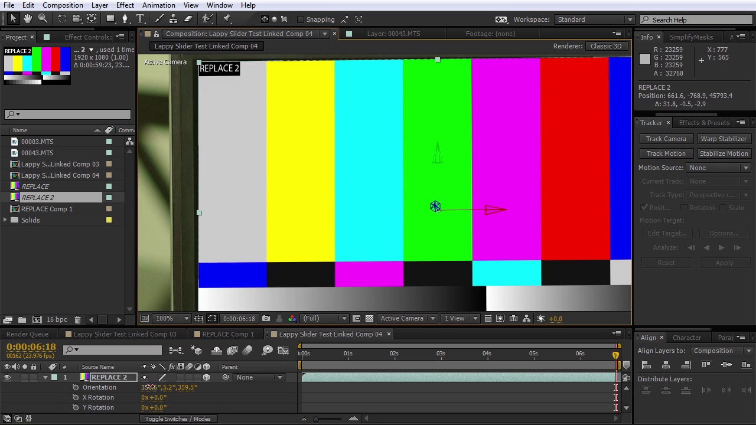
Task: Open the (Full) resolution dropdown
Action: 324,319
